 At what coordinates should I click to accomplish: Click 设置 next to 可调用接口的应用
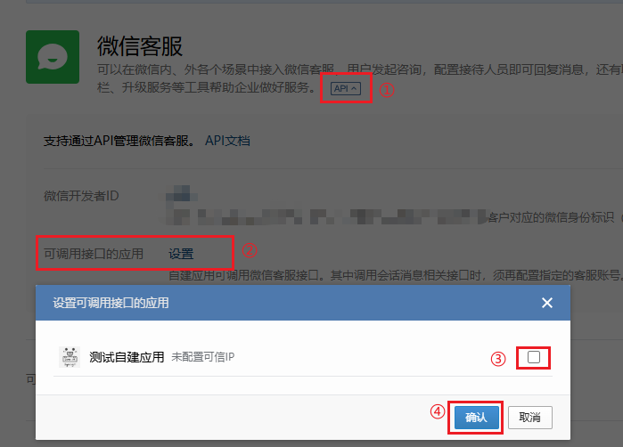181,254
